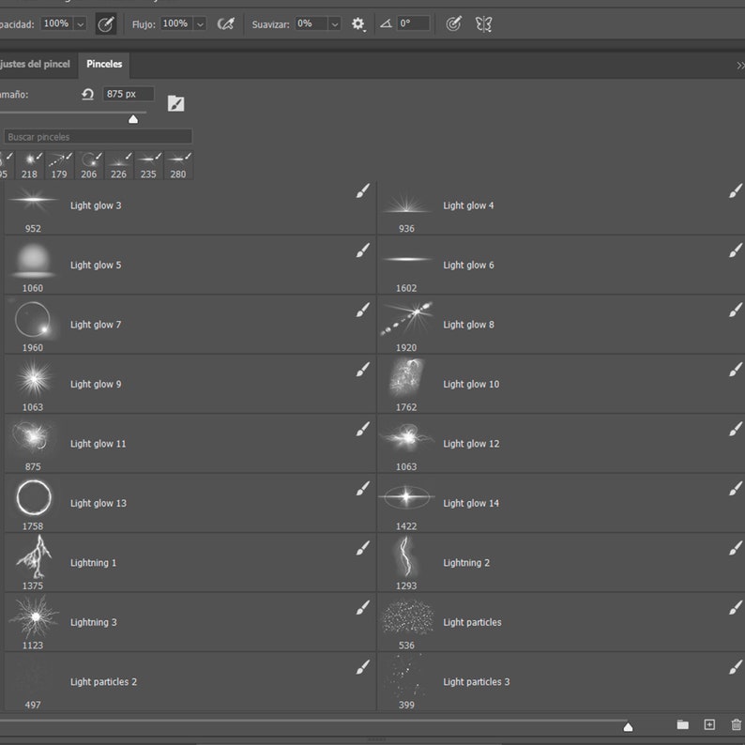Viewport: 745px width, 745px height.
Task: Create new brush plus icon
Action: [x=709, y=724]
